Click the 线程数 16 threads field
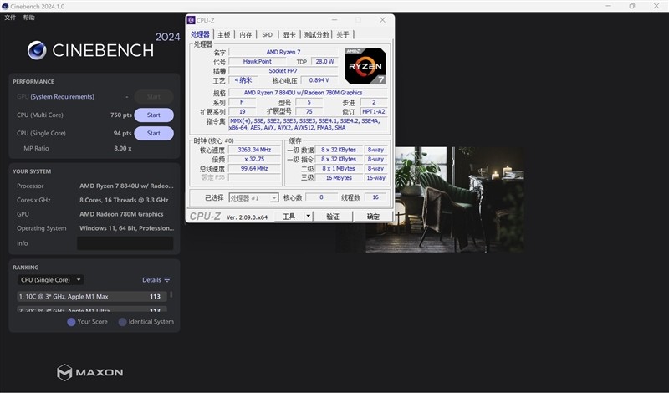 [x=375, y=197]
